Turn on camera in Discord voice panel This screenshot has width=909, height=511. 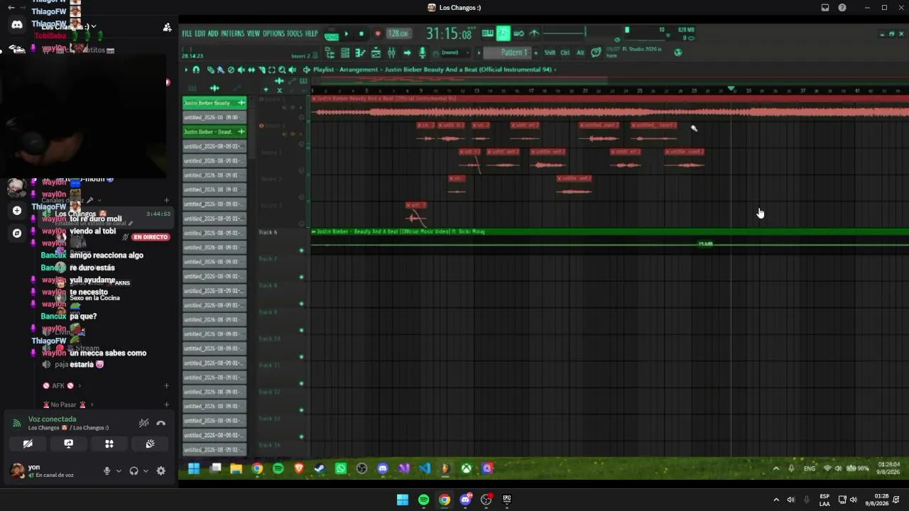tap(28, 444)
